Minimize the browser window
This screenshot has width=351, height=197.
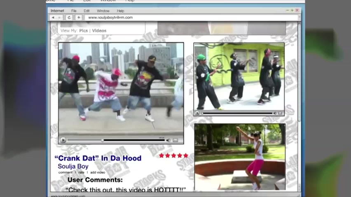click(x=288, y=10)
